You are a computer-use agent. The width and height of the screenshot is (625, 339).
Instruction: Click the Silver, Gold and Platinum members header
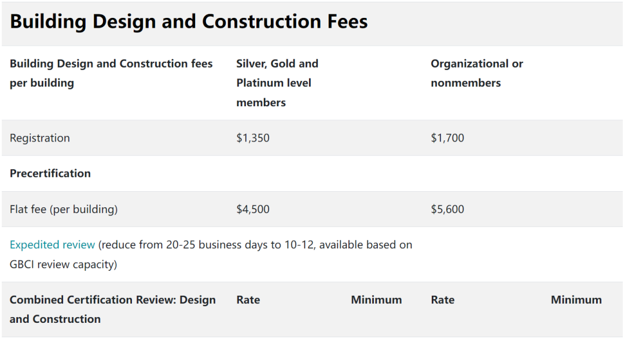click(277, 83)
